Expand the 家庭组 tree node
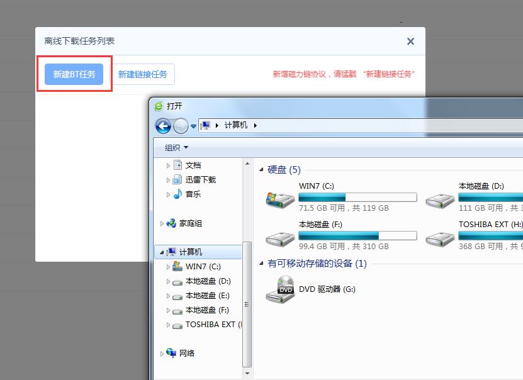This screenshot has width=523, height=380. pyautogui.click(x=162, y=224)
